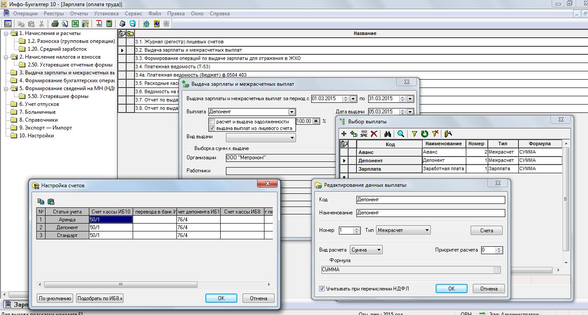Open the Отчеты menu
The image size is (588, 315).
pyautogui.click(x=79, y=14)
